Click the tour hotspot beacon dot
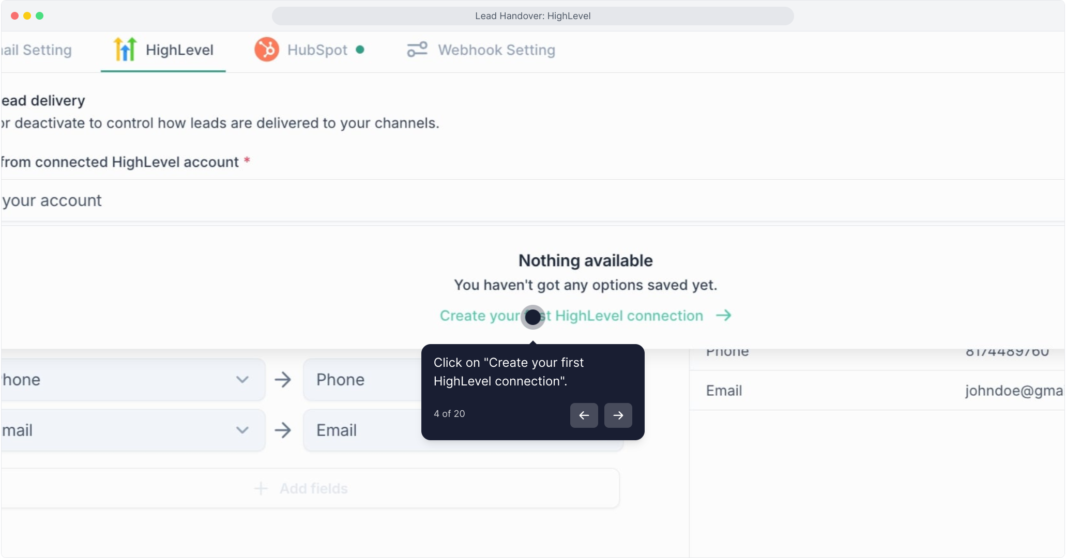1066x558 pixels. tap(532, 317)
